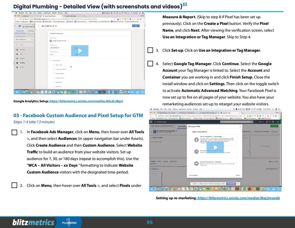Image resolution: width=295 pixels, height=228 pixels.
Task: Click the Tag Manager sidebar Search field
Action: tap(24, 45)
